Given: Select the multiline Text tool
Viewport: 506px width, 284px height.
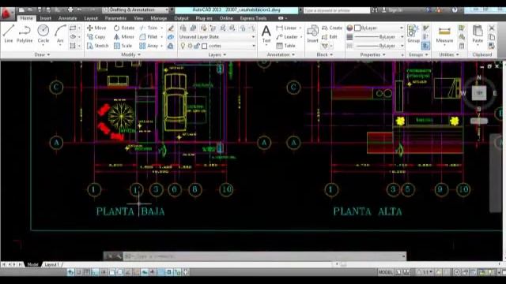Looking at the screenshot, I should tap(266, 34).
